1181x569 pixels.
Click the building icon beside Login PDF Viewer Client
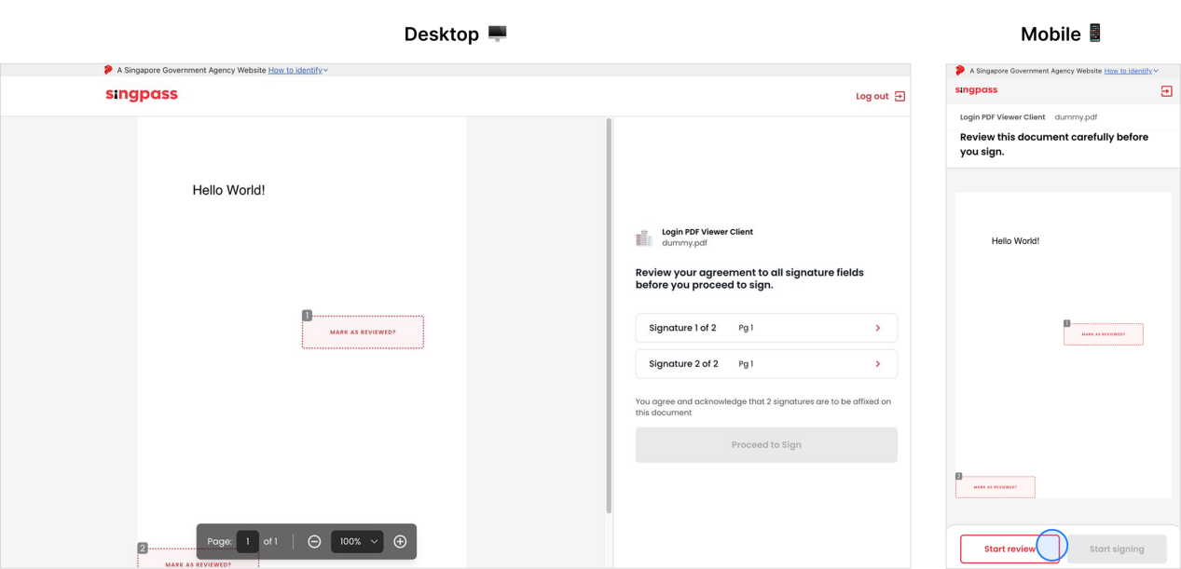pos(644,237)
